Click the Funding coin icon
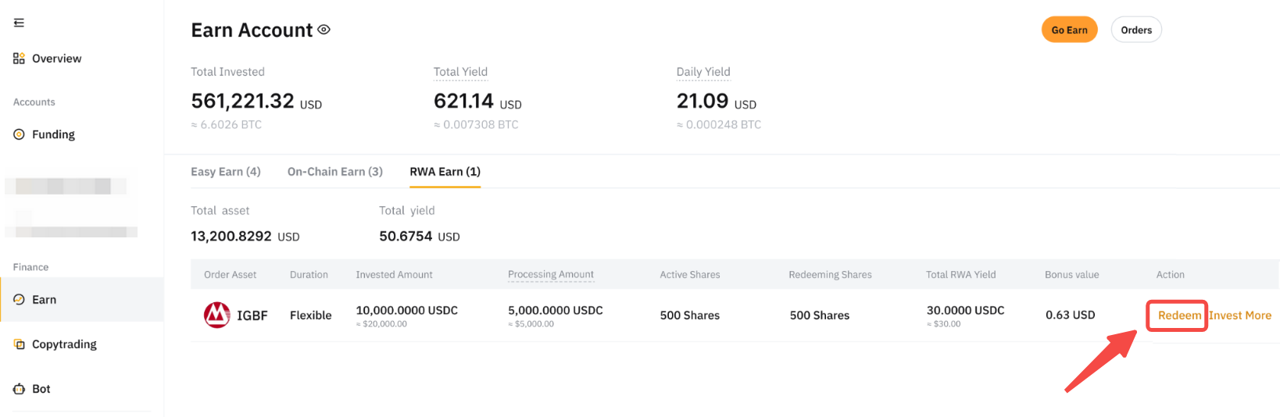The width and height of the screenshot is (1280, 417). point(19,134)
